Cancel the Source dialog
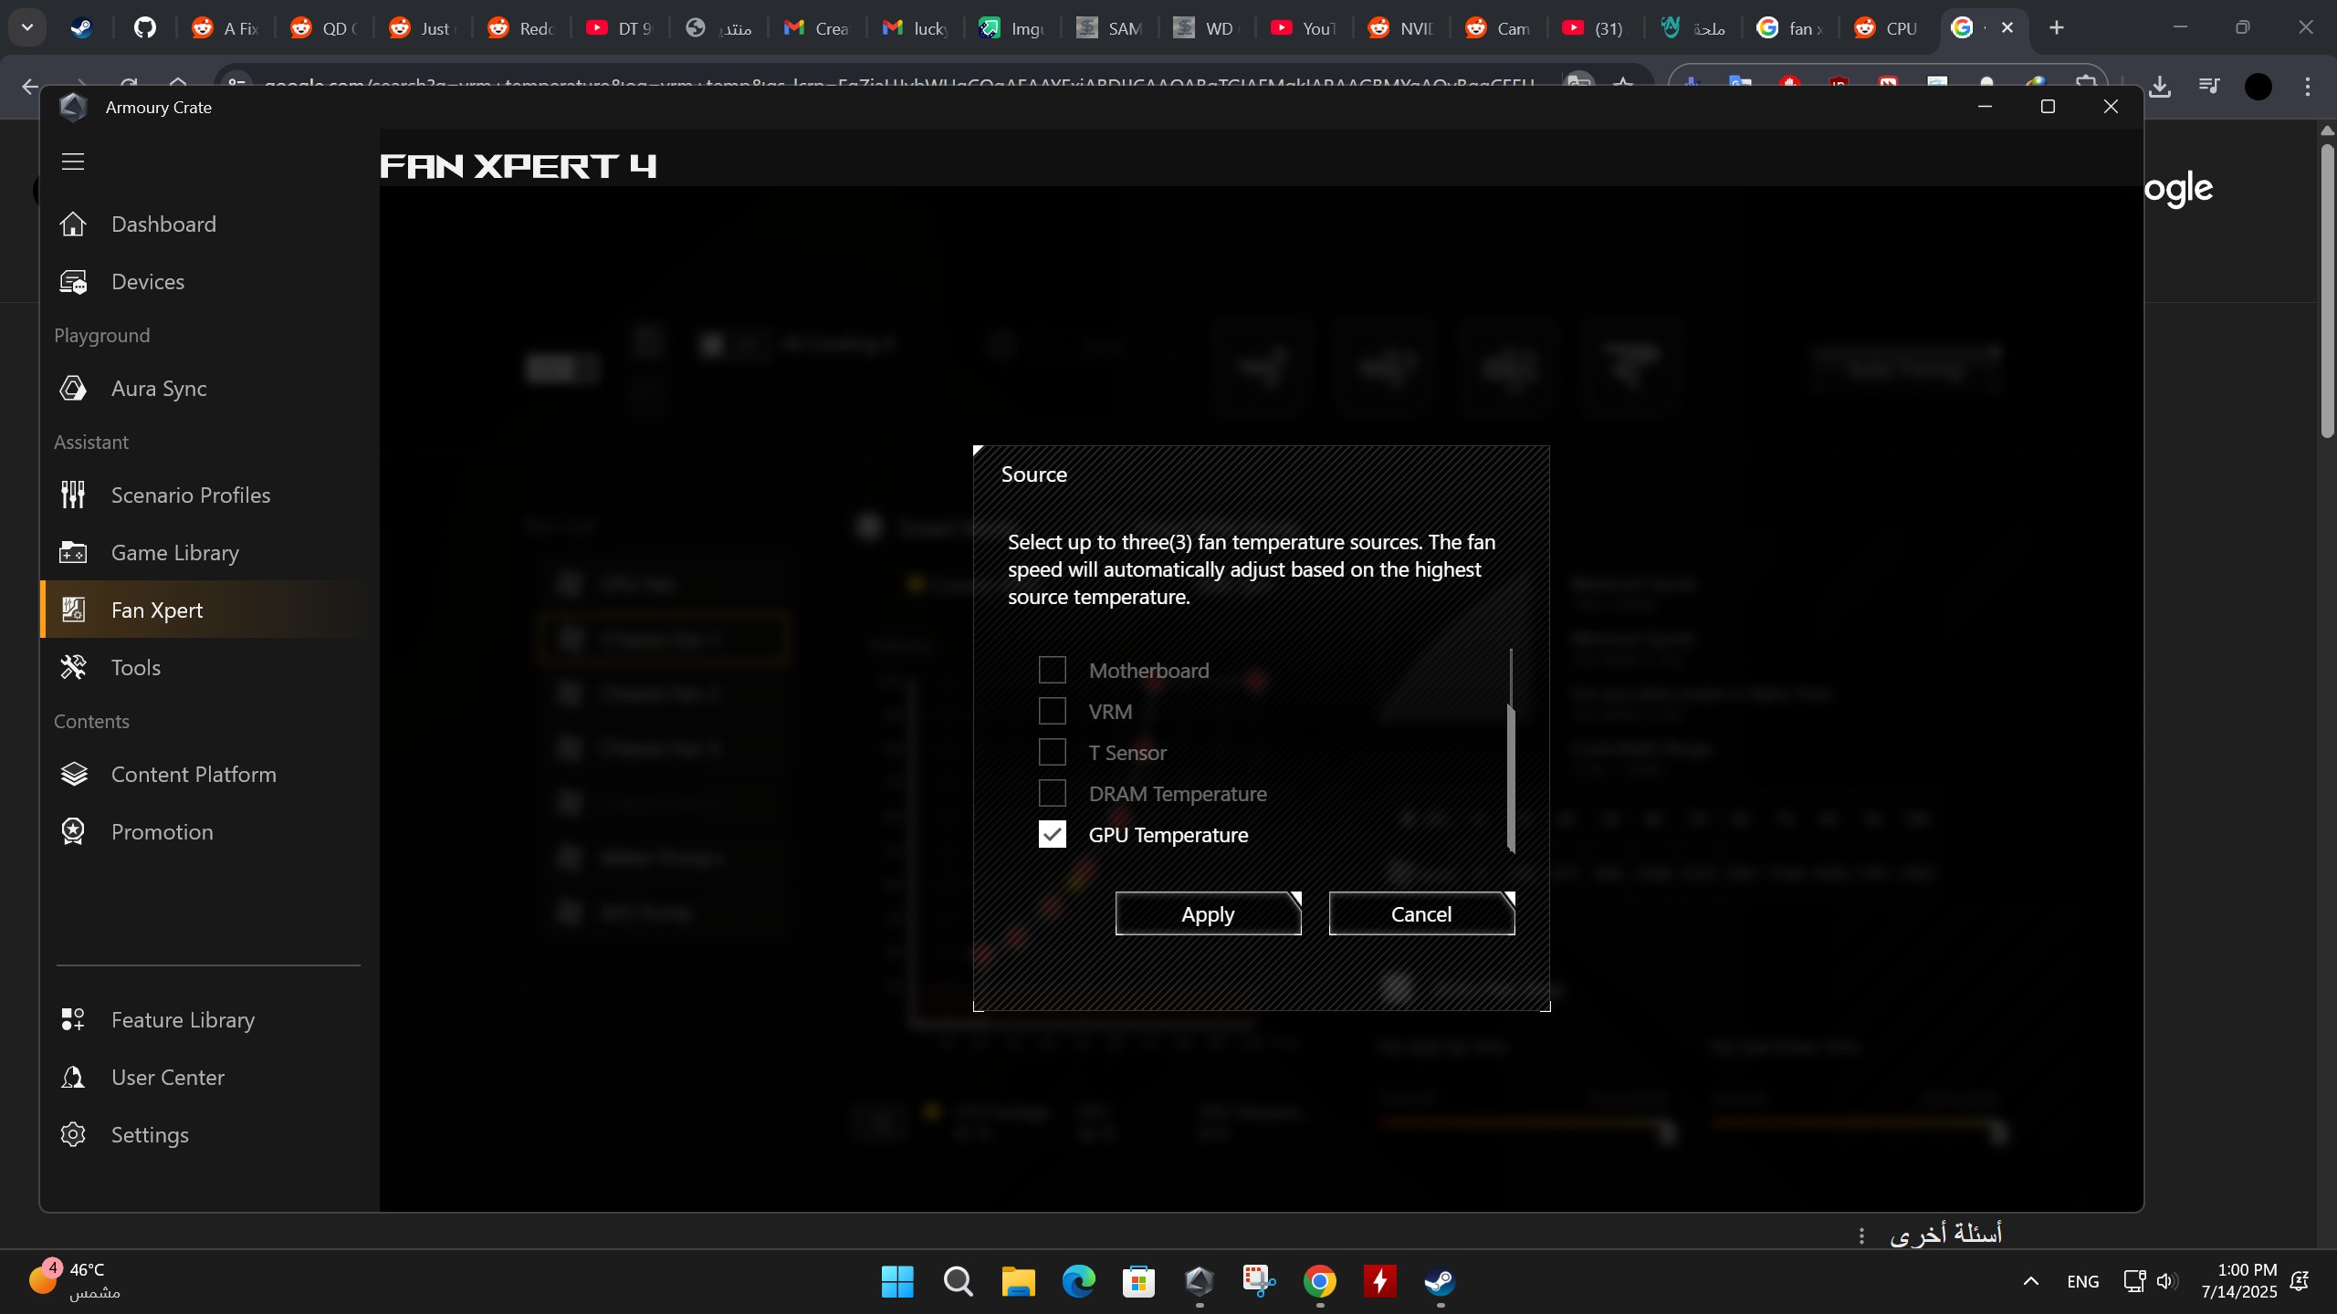 click(x=1421, y=914)
